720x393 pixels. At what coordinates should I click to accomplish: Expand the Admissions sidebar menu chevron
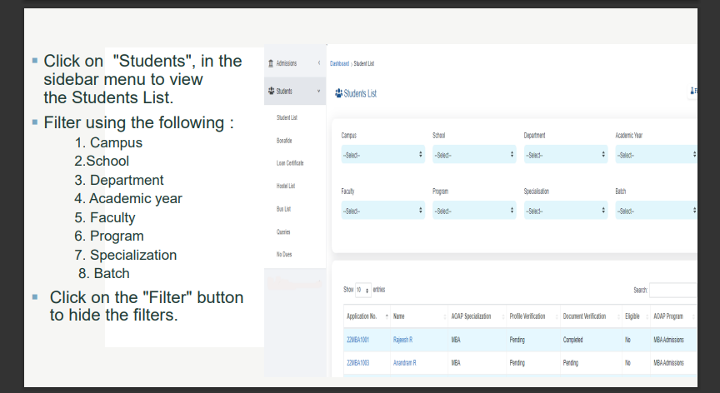[318, 64]
